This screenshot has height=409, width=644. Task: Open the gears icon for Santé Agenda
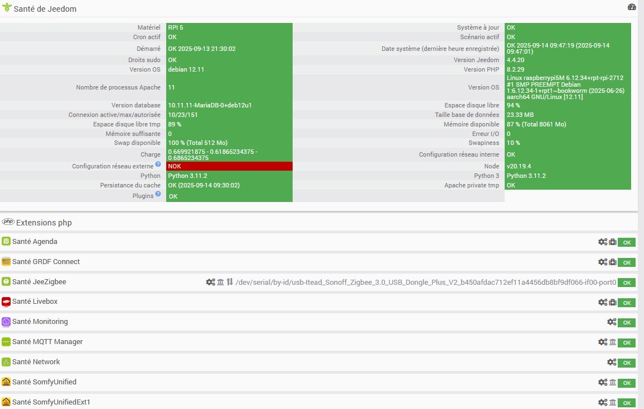point(603,242)
